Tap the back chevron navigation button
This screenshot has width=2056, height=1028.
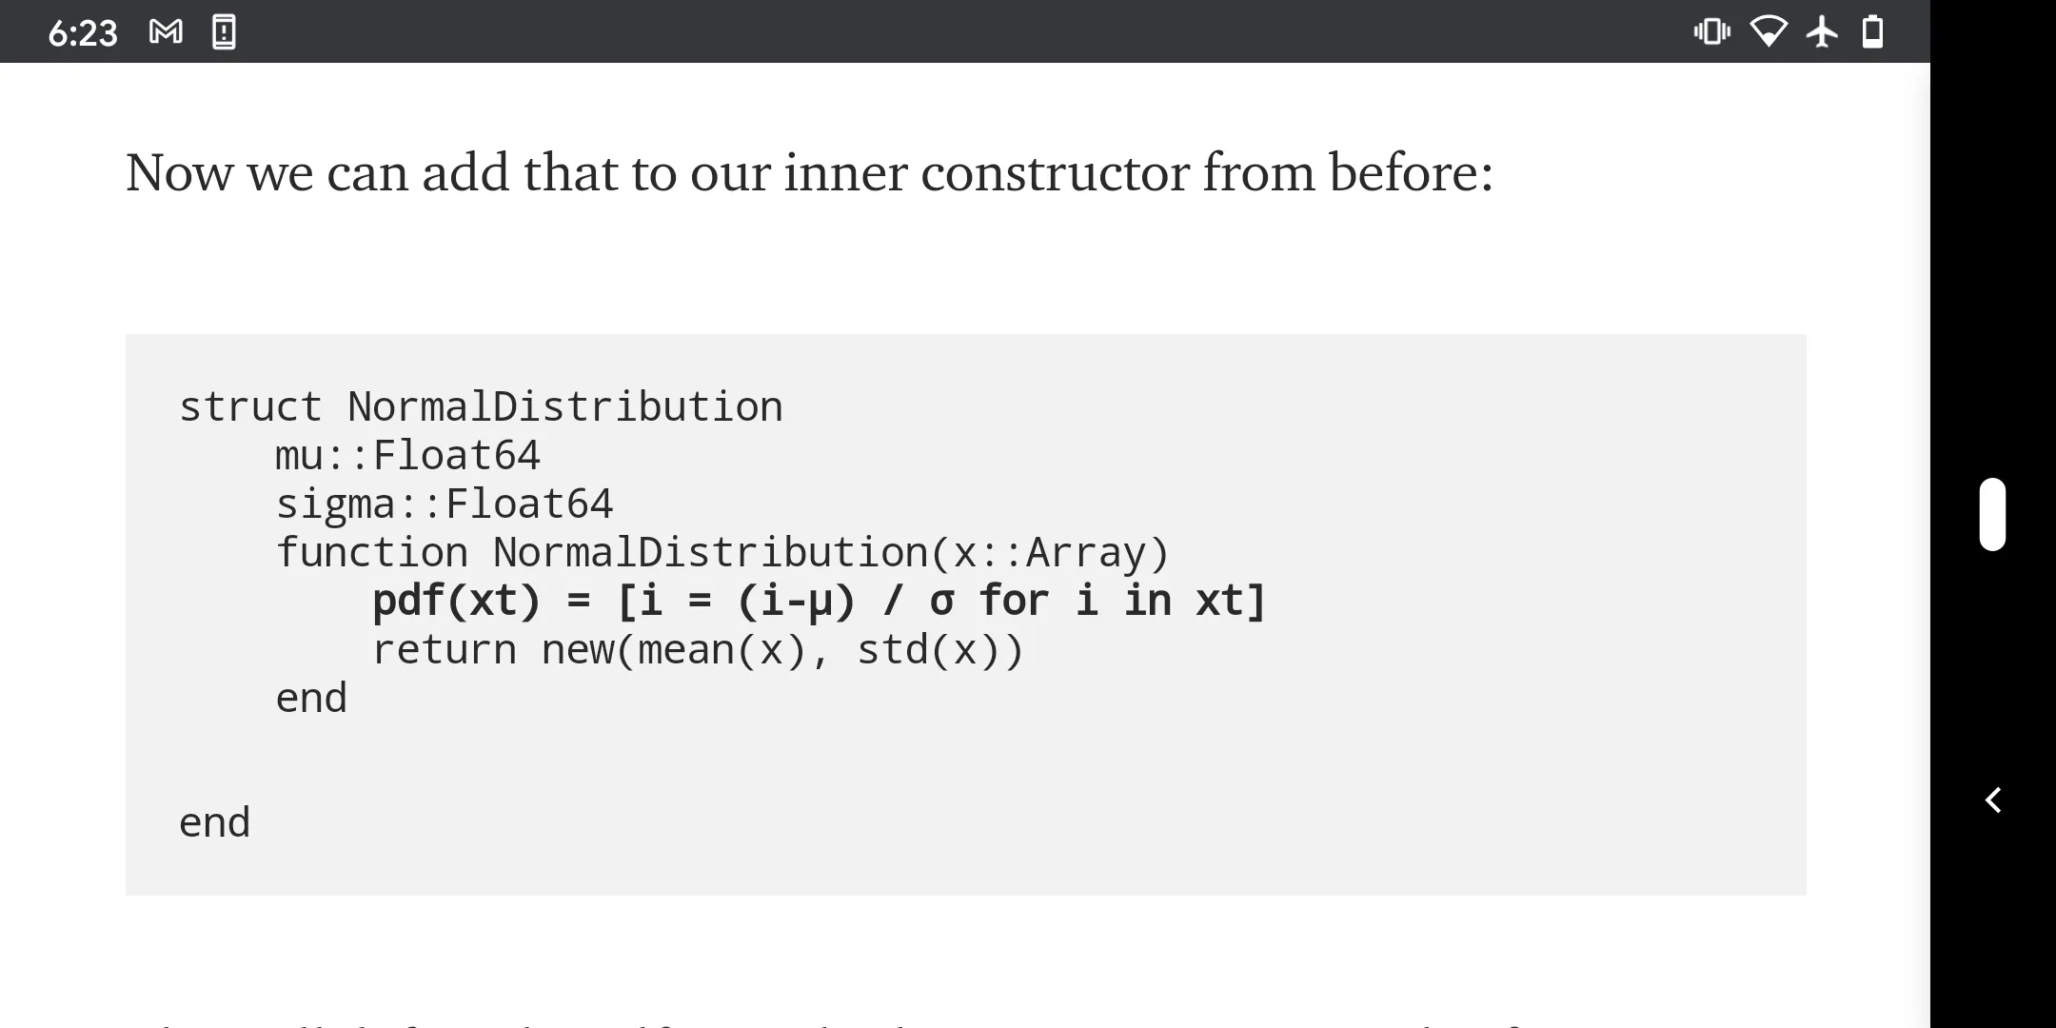[x=1993, y=800]
